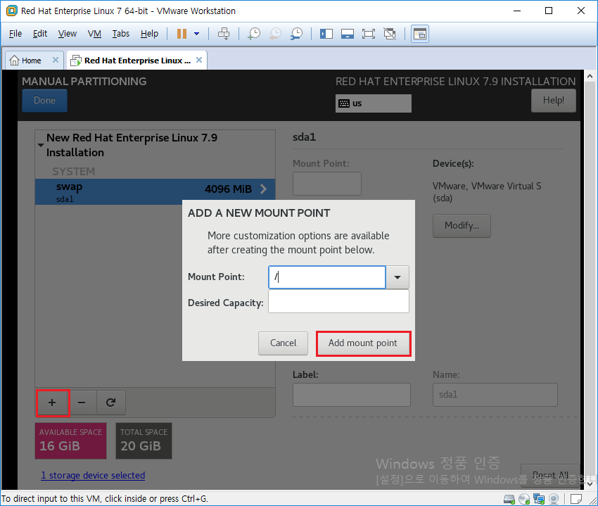The height and width of the screenshot is (506, 598).
Task: Open the File menu
Action: tap(15, 34)
